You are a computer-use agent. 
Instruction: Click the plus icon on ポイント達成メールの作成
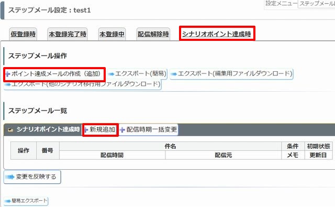(x=8, y=74)
